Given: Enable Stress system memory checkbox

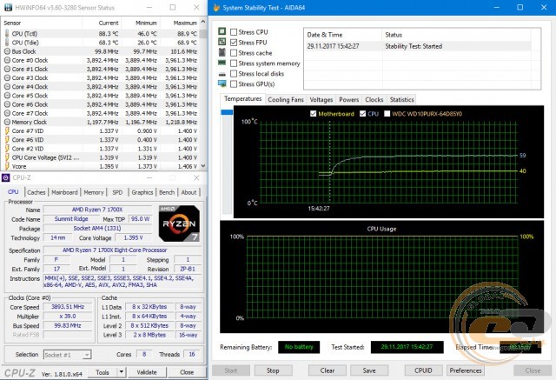Looking at the screenshot, I should (234, 63).
